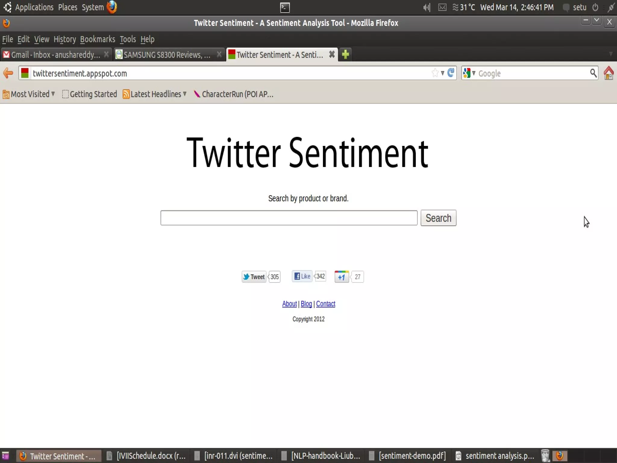Click the Tweet button
The width and height of the screenshot is (617, 463).
click(254, 277)
